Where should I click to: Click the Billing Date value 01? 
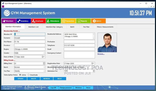(x=15, y=63)
